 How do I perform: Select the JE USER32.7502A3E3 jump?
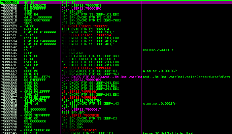(x=79, y=130)
